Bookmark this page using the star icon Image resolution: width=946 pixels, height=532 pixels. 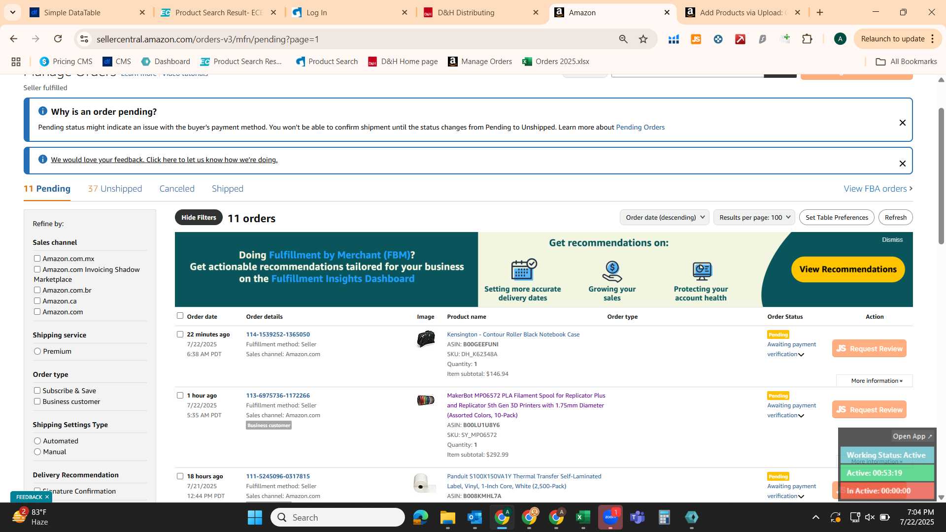tap(643, 39)
